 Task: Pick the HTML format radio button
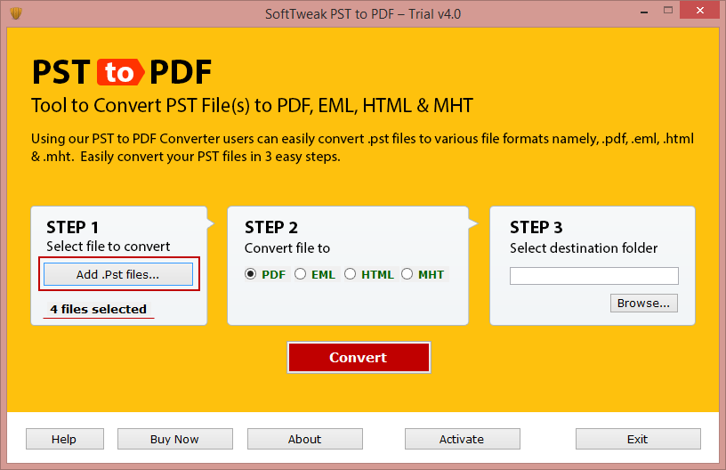[351, 274]
